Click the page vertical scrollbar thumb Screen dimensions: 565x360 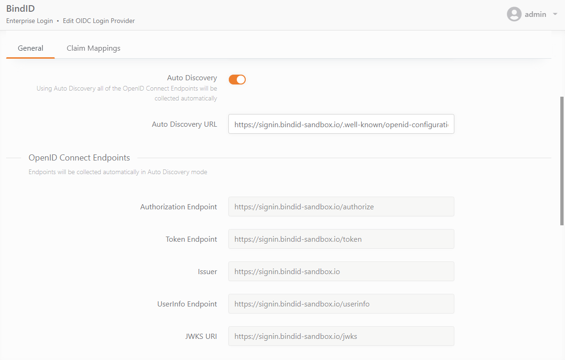click(562, 161)
